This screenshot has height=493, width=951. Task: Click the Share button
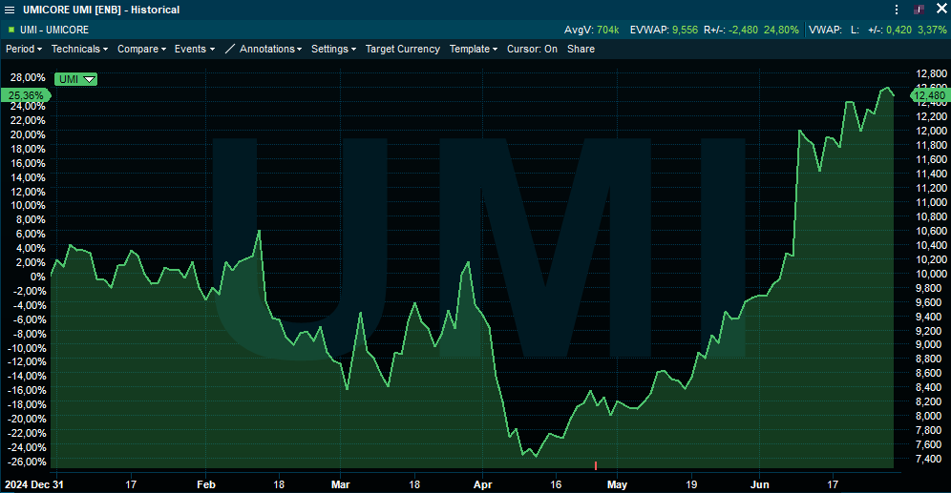click(581, 49)
